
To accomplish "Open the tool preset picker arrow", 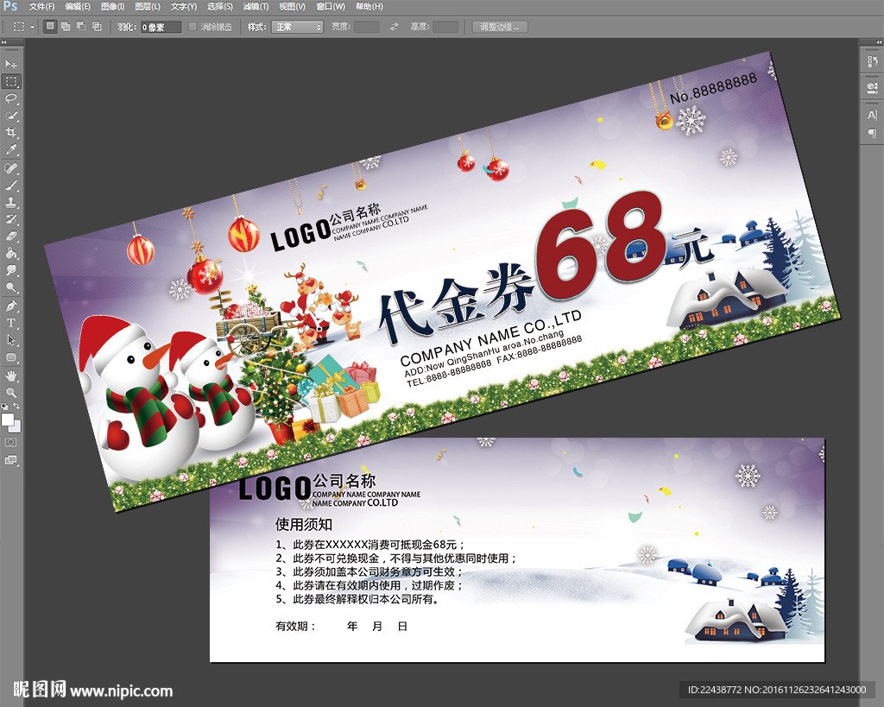I will [x=32, y=27].
